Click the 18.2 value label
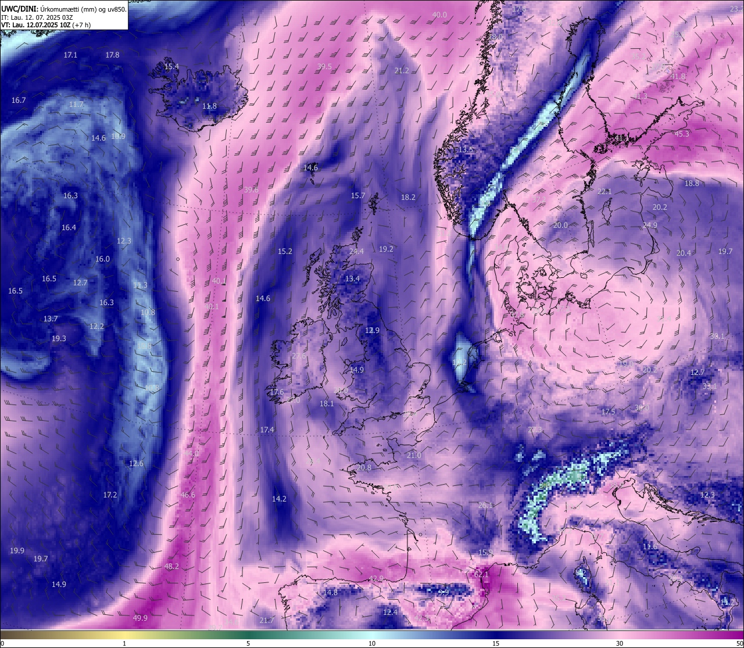Viewport: 744px width, 648px height. (x=408, y=197)
